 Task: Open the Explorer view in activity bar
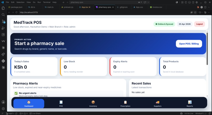coord(3,8)
